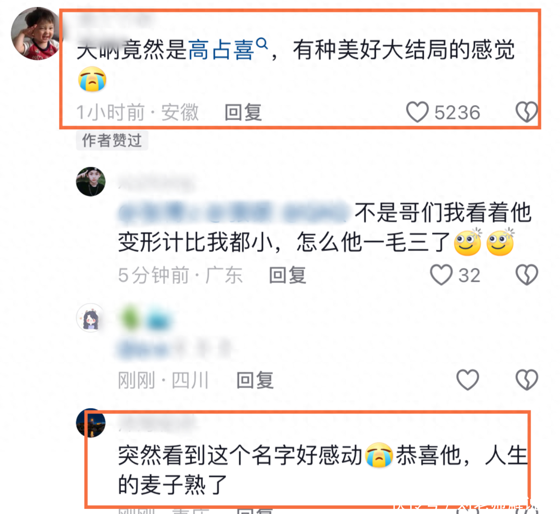
Task: Tap the 32 likes count
Action: pos(469,275)
